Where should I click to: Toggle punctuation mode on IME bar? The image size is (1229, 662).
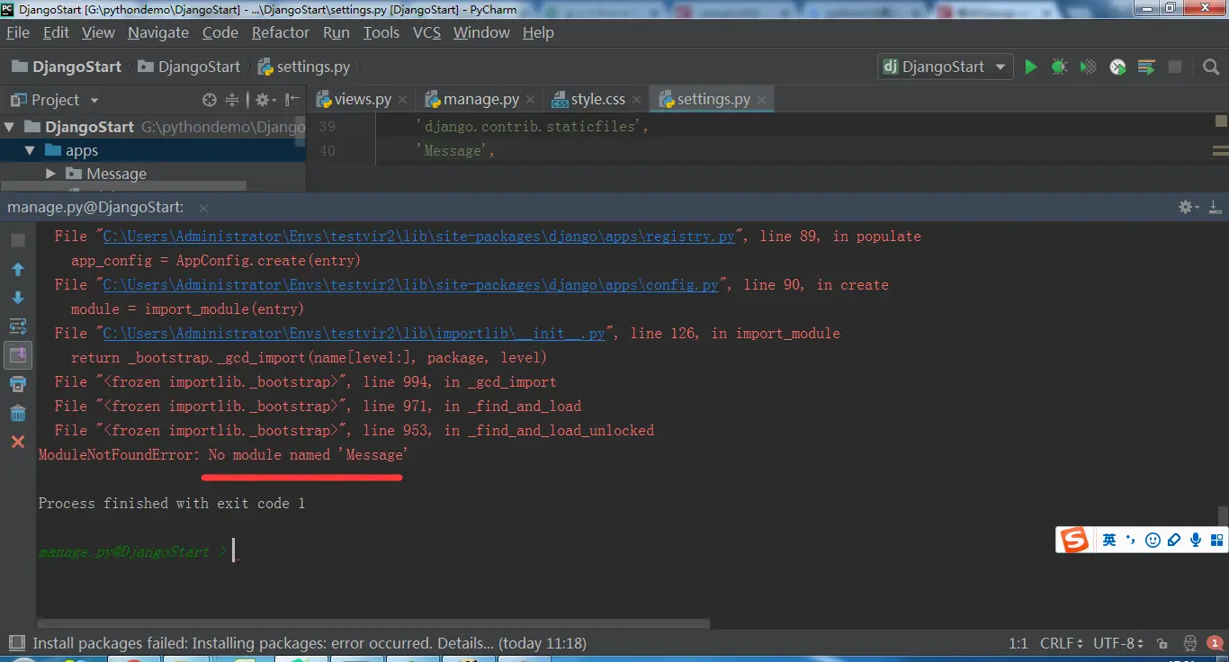point(1131,540)
